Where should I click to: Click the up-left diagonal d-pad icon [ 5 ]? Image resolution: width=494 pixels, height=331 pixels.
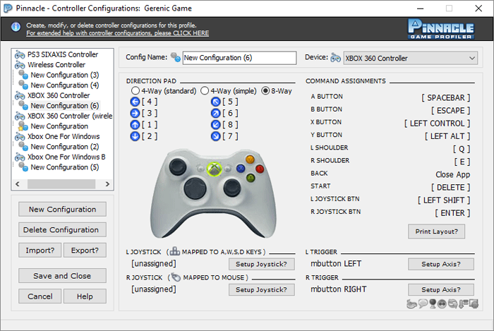[216, 102]
